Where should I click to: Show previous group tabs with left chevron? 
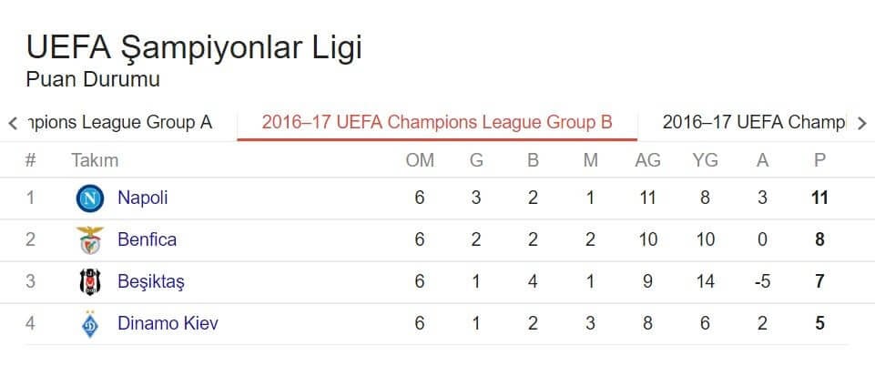click(x=14, y=123)
